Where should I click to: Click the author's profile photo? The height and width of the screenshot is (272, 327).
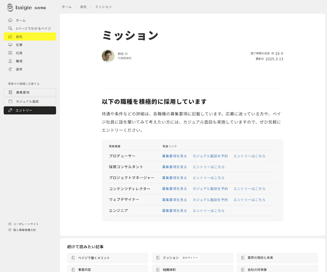[x=108, y=56]
